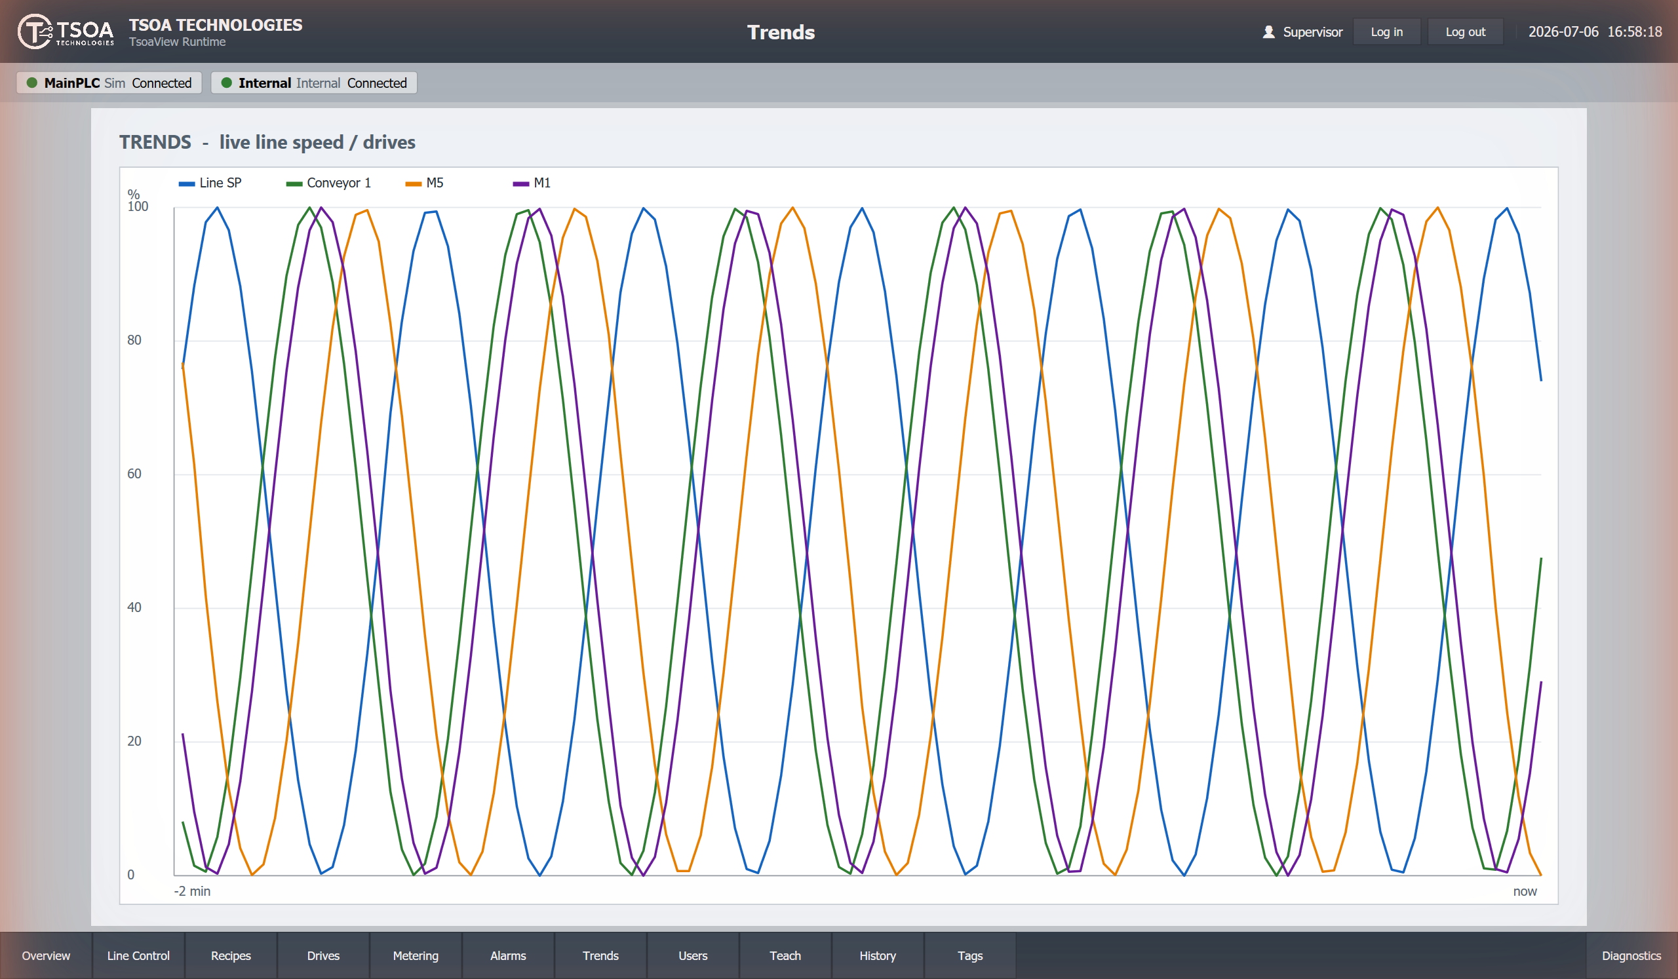Screen dimensions: 1678x979
Task: Click the Line SP blue legend swatch
Action: (x=186, y=183)
